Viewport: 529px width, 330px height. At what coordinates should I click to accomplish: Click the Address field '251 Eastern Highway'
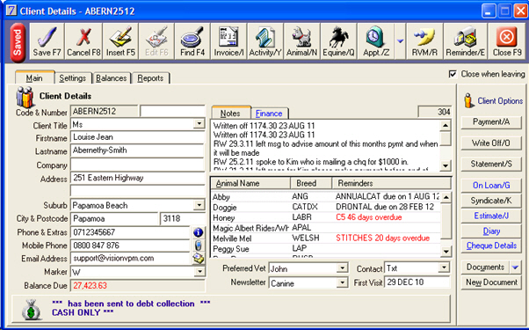[x=137, y=178]
